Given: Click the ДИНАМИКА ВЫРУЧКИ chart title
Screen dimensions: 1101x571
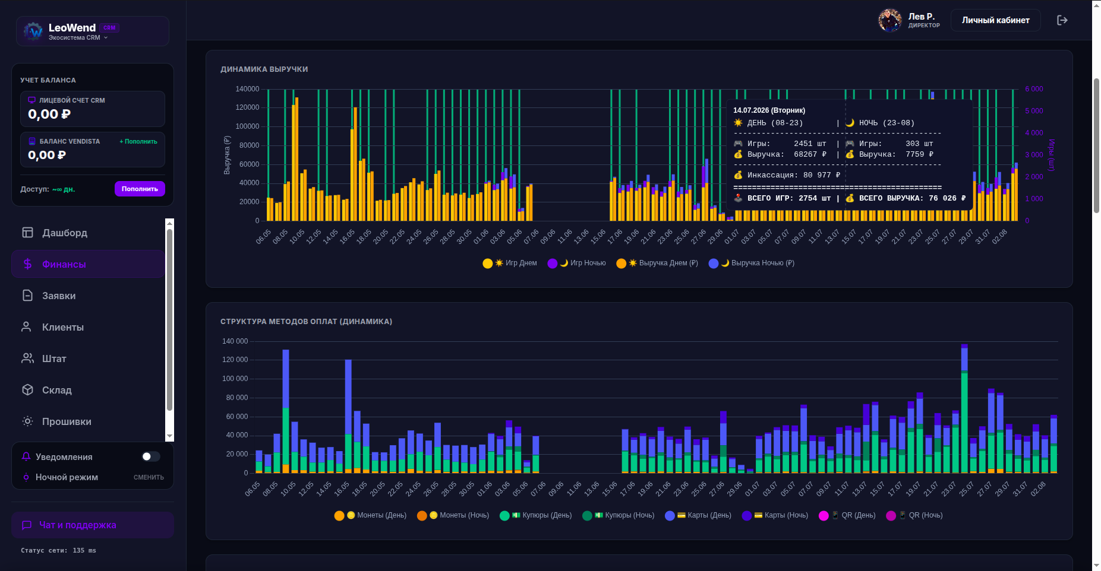Looking at the screenshot, I should click(x=264, y=69).
